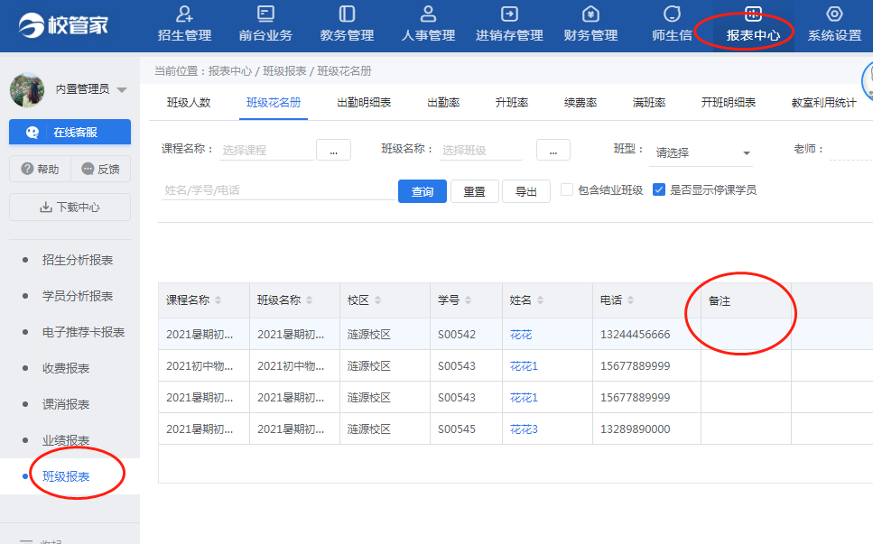This screenshot has height=544, width=873.
Task: Focus the 老师 input field
Action: coord(850,150)
